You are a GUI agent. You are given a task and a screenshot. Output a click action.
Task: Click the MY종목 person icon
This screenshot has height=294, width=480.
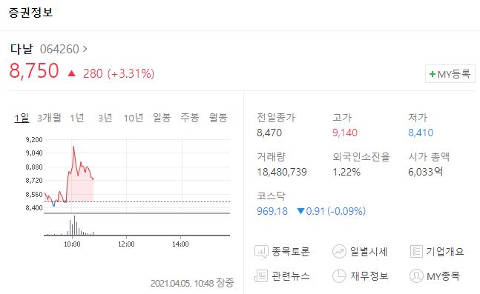point(416,276)
